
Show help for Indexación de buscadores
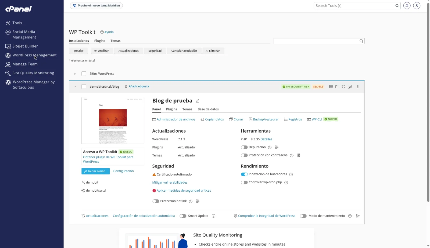point(291,174)
